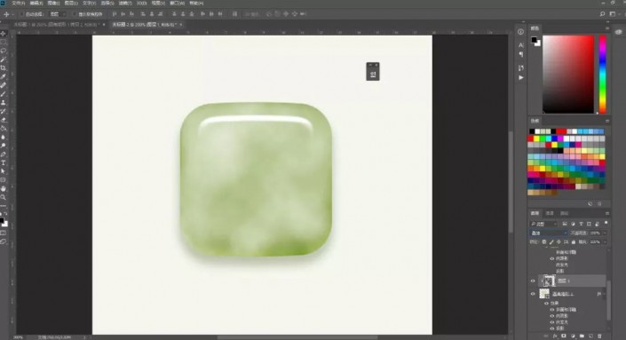Select the Clone Stamp tool
The height and width of the screenshot is (340, 626).
click(4, 103)
